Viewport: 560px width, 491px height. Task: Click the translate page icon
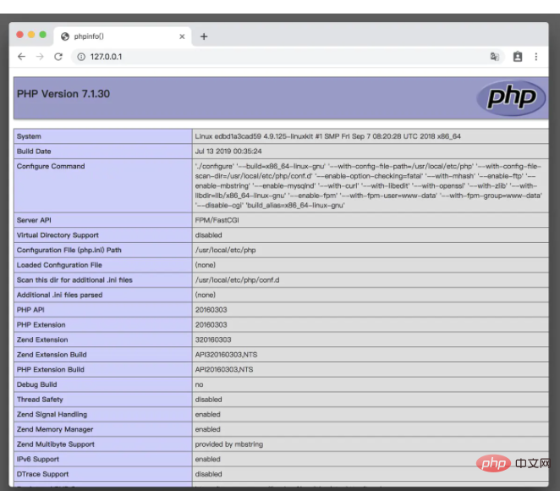click(x=495, y=57)
